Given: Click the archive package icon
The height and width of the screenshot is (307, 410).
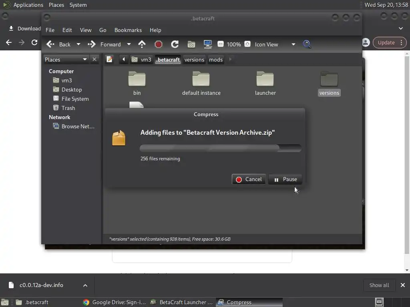Looking at the screenshot, I should click(x=119, y=138).
